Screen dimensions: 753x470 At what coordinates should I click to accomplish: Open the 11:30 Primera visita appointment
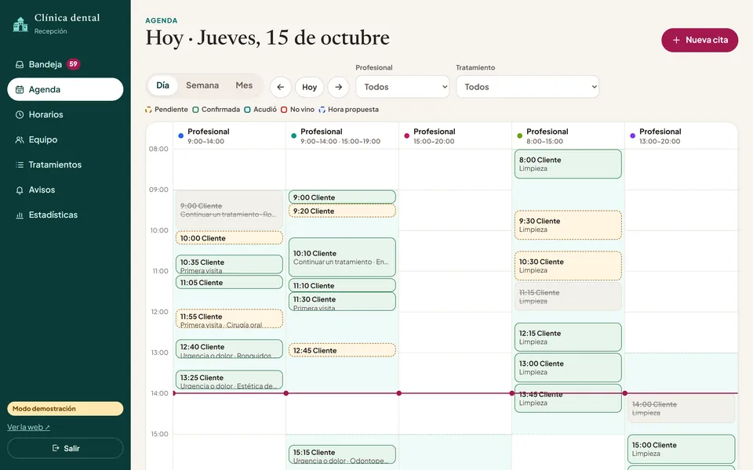click(x=342, y=302)
